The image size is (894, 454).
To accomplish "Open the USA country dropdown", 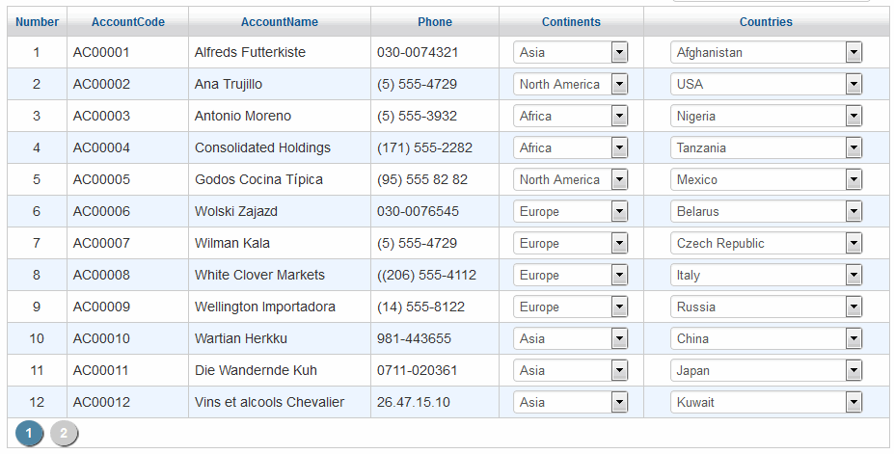I will [x=853, y=85].
